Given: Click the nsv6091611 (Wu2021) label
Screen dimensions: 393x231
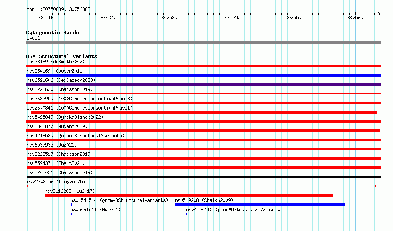Looking at the screenshot, I should 95,209.
